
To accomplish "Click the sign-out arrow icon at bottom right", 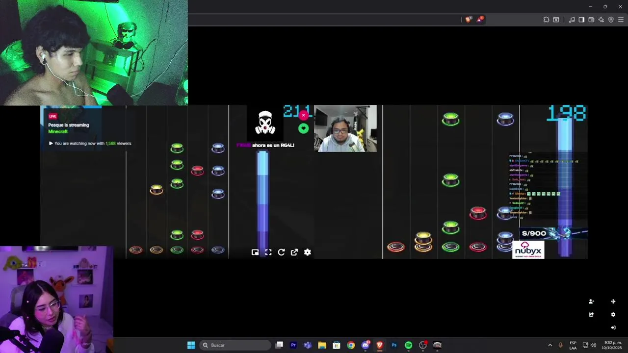I will pos(613,328).
